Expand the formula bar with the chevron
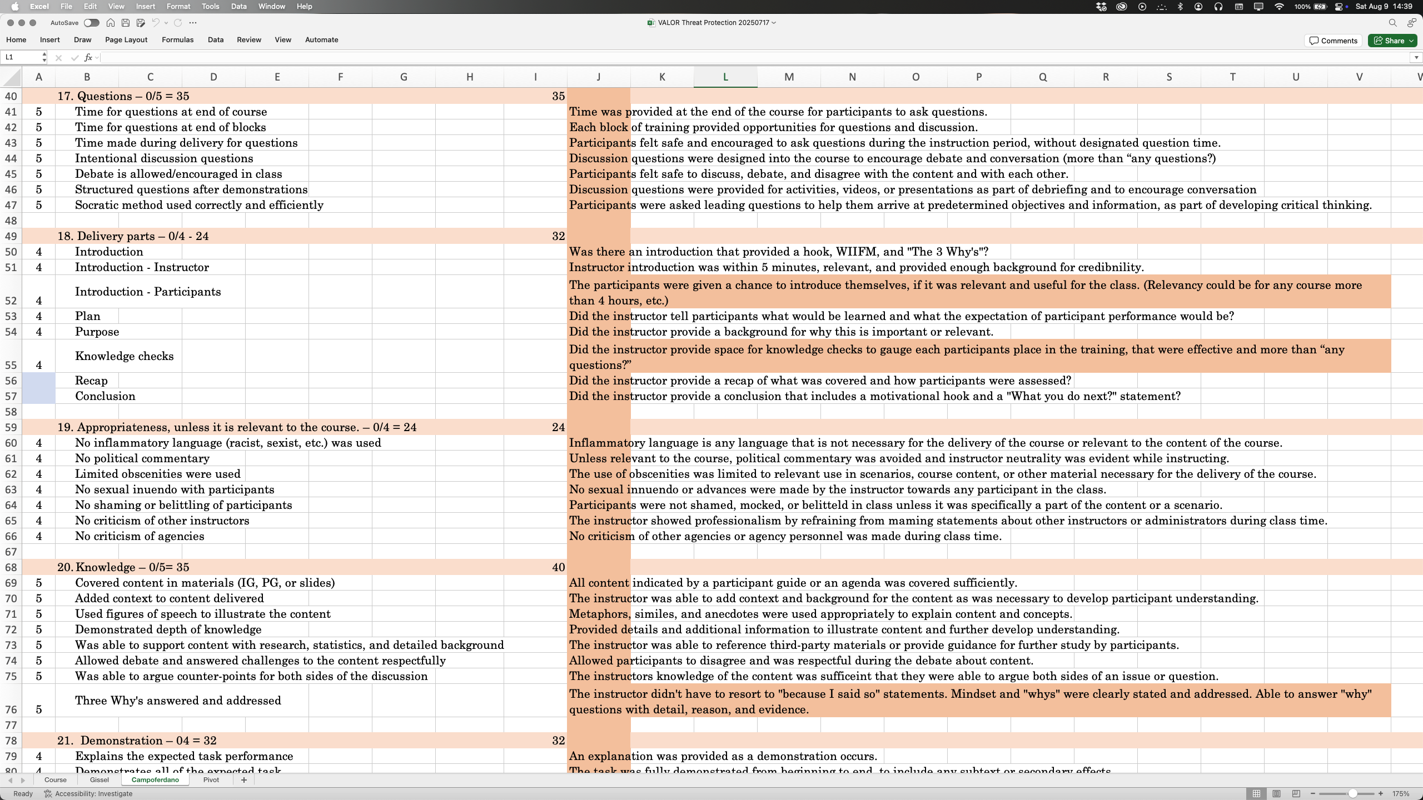1423x800 pixels. coord(1416,57)
